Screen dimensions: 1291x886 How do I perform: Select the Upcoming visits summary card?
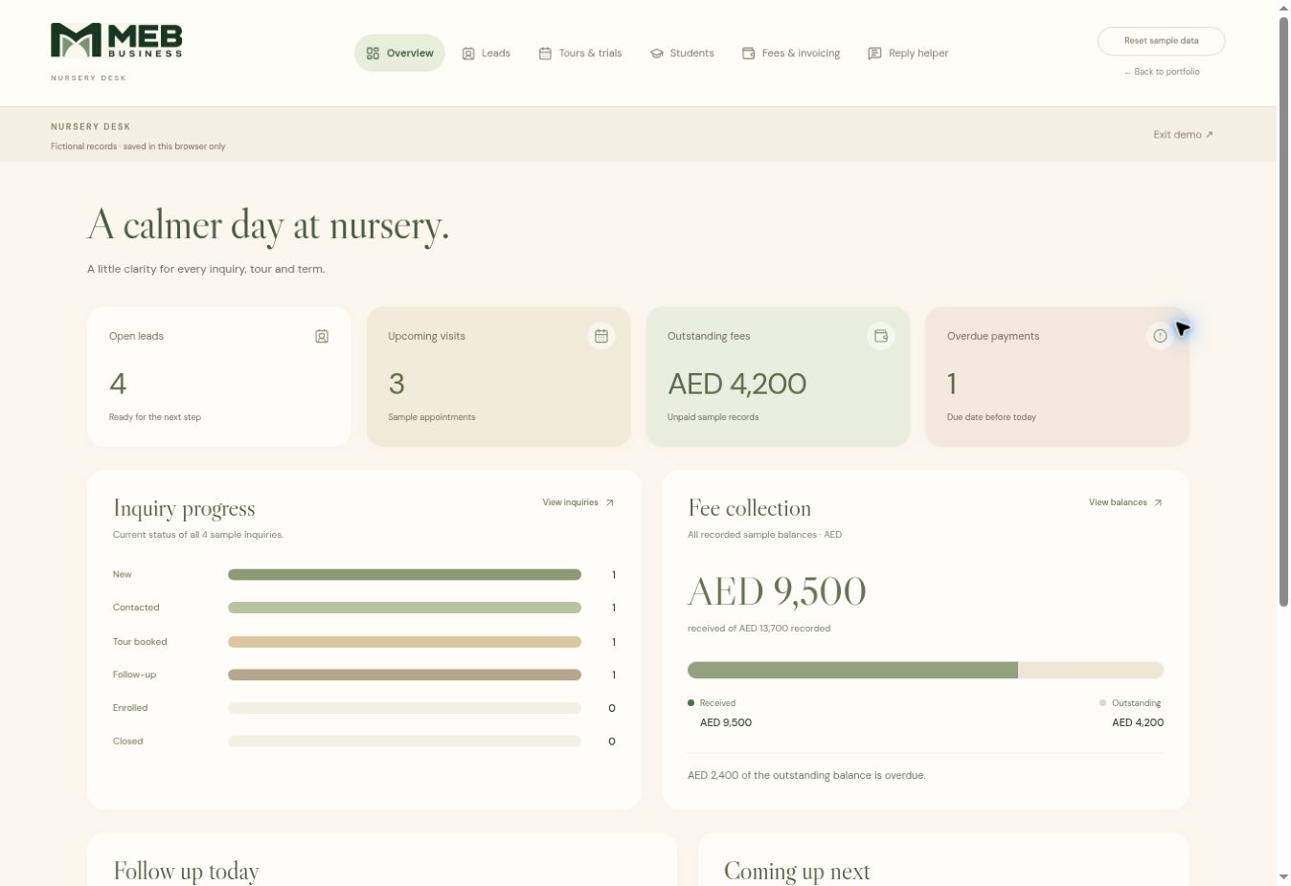[x=499, y=377]
